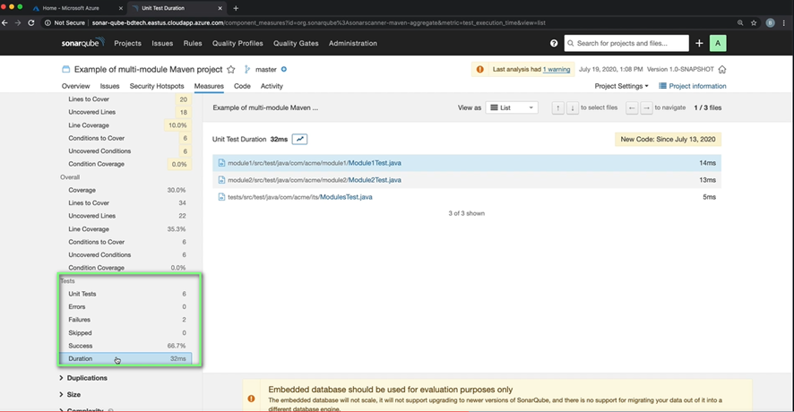Click file icon beside Module1Test.java
Viewport: 794px width, 412px height.
click(x=221, y=163)
